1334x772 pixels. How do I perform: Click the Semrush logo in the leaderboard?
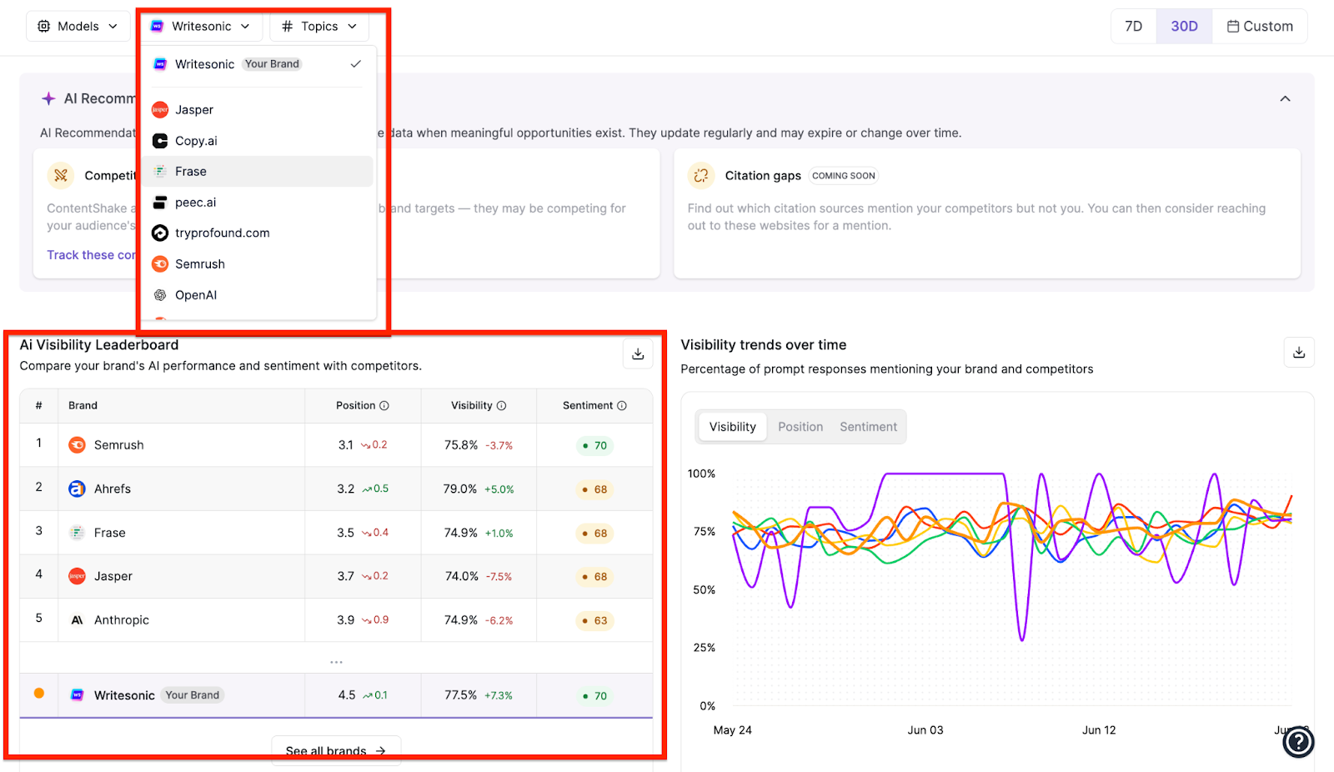(77, 445)
